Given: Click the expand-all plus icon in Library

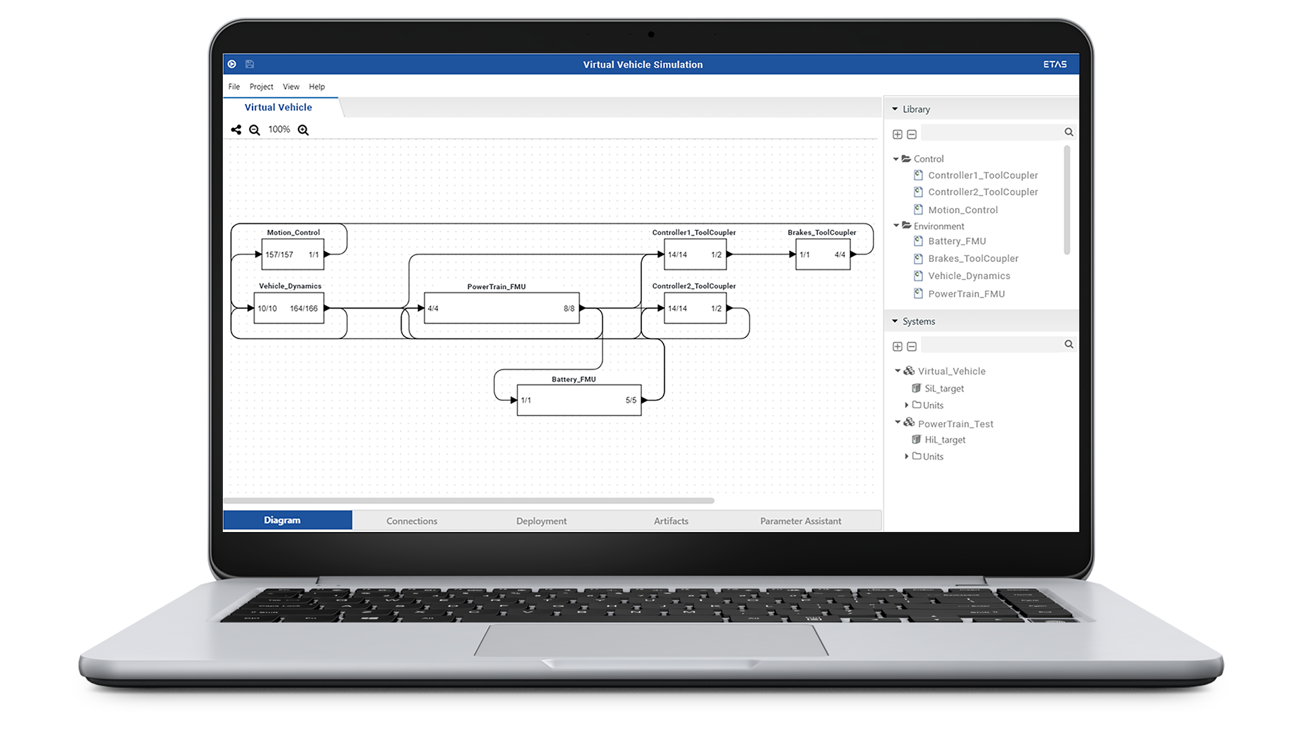Looking at the screenshot, I should (x=897, y=134).
